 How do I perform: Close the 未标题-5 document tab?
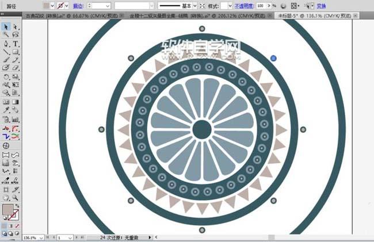[355, 16]
